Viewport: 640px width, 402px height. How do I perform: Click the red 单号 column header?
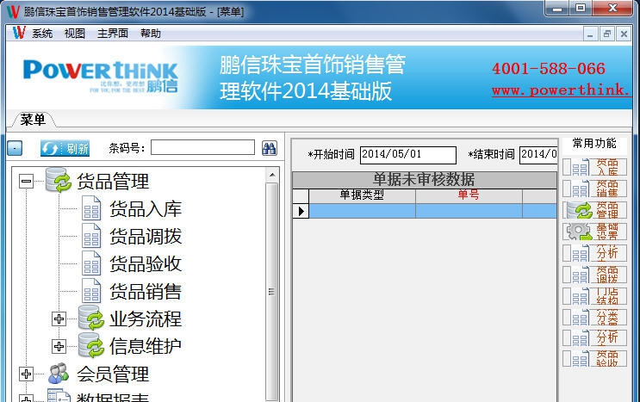(469, 195)
